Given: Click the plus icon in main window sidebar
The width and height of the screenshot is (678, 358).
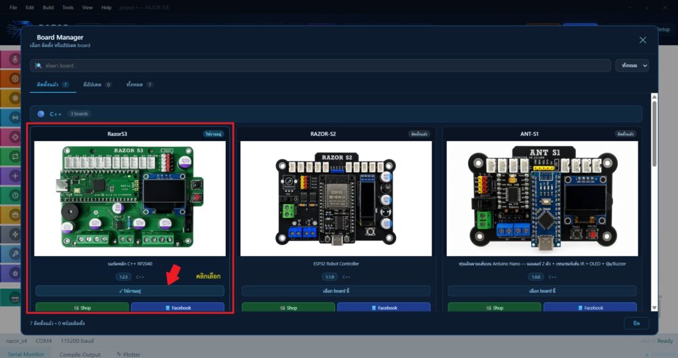Looking at the screenshot, I should pyautogui.click(x=15, y=176).
